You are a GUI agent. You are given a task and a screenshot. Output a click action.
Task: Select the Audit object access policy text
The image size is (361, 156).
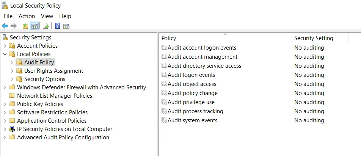point(192,84)
